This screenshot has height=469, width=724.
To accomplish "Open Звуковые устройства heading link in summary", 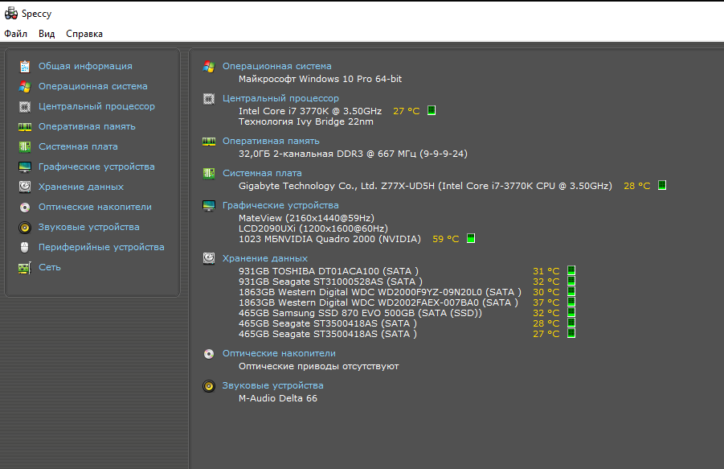I will click(x=272, y=385).
